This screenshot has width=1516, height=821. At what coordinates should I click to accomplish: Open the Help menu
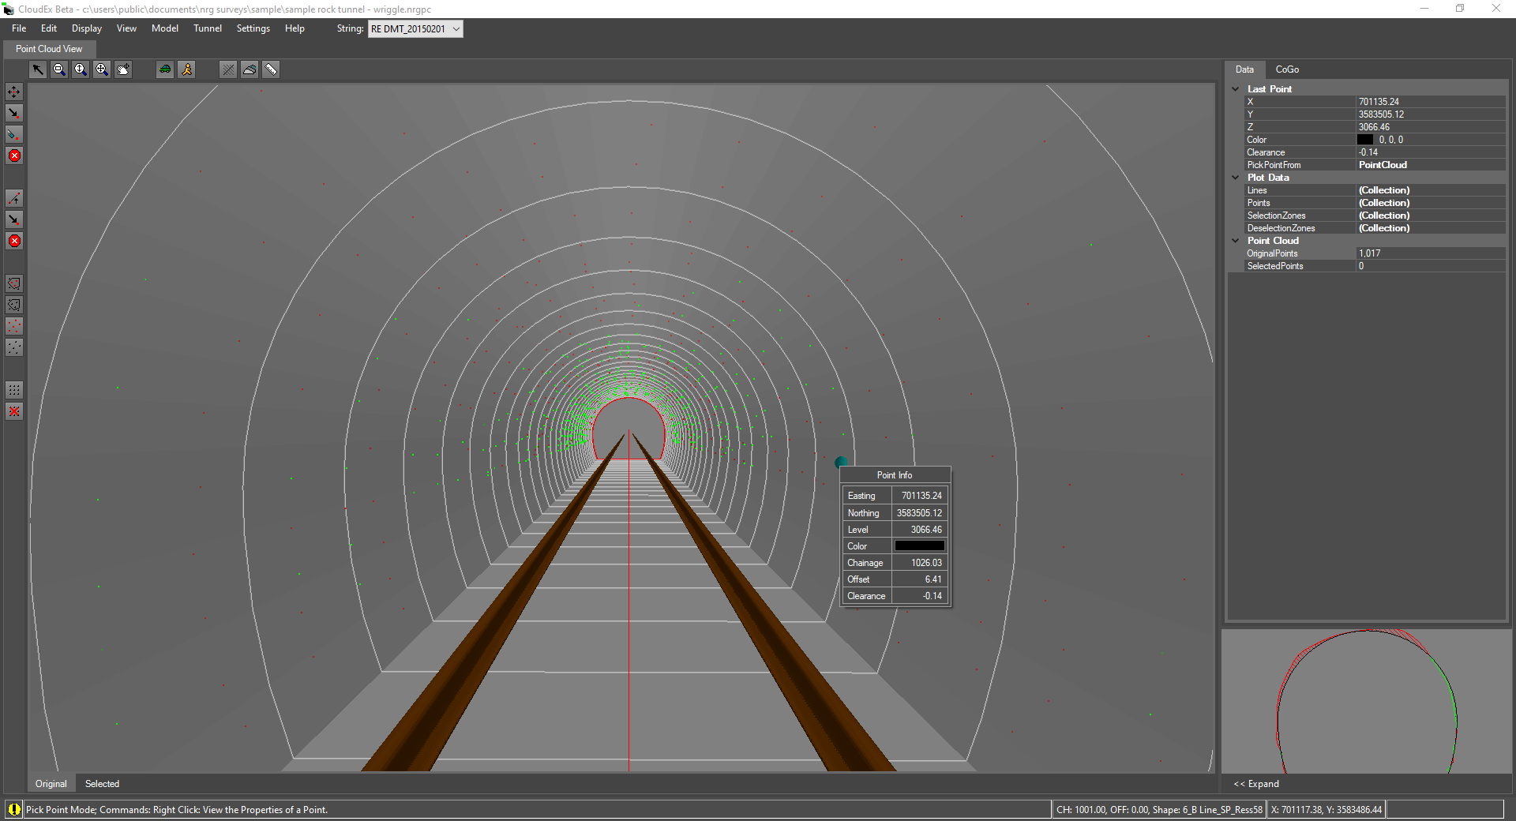click(x=295, y=28)
